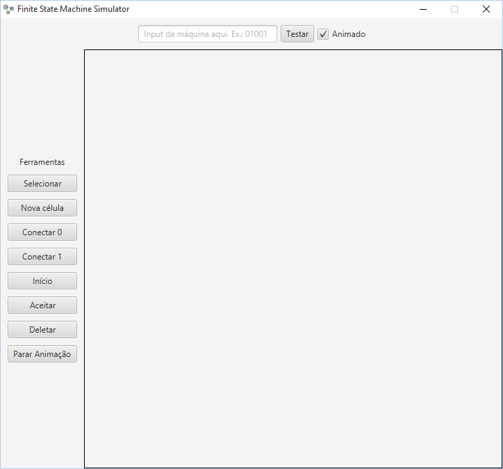Choose the Selecionar tool
This screenshot has width=503, height=469.
point(42,184)
